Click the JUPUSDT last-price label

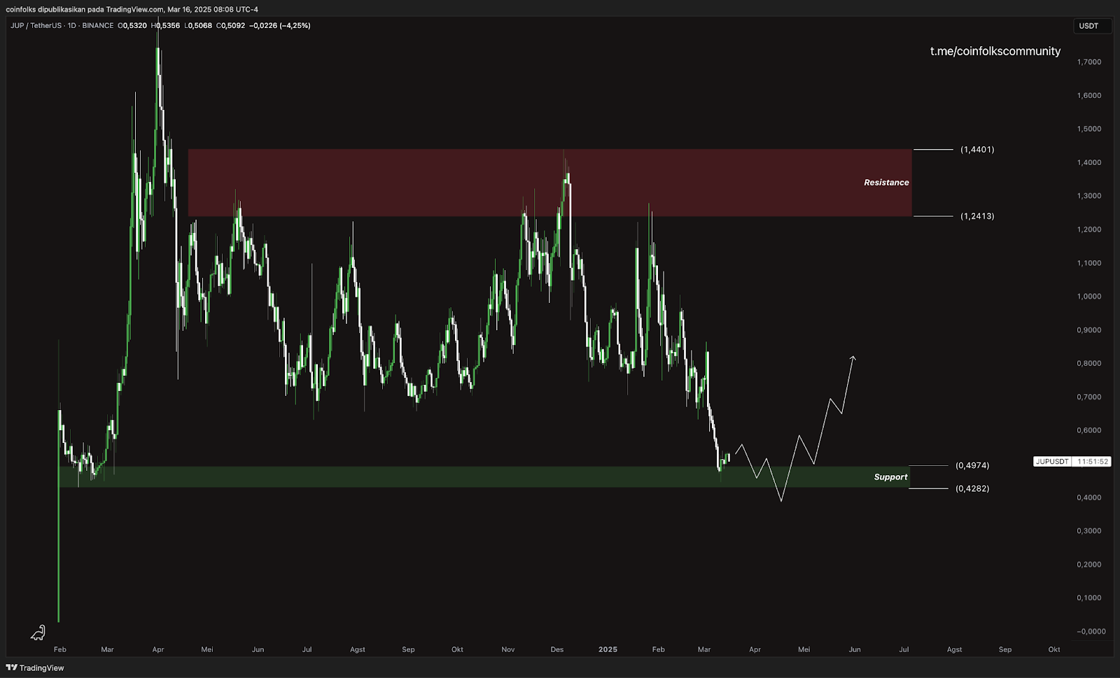pos(1052,462)
